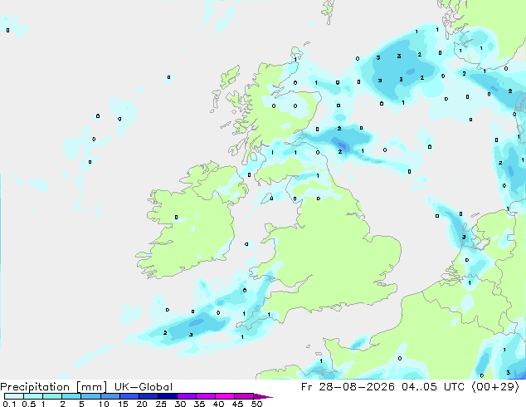526x407 pixels.
Task: Click the '40' legend scale value
Action: (x=218, y=404)
